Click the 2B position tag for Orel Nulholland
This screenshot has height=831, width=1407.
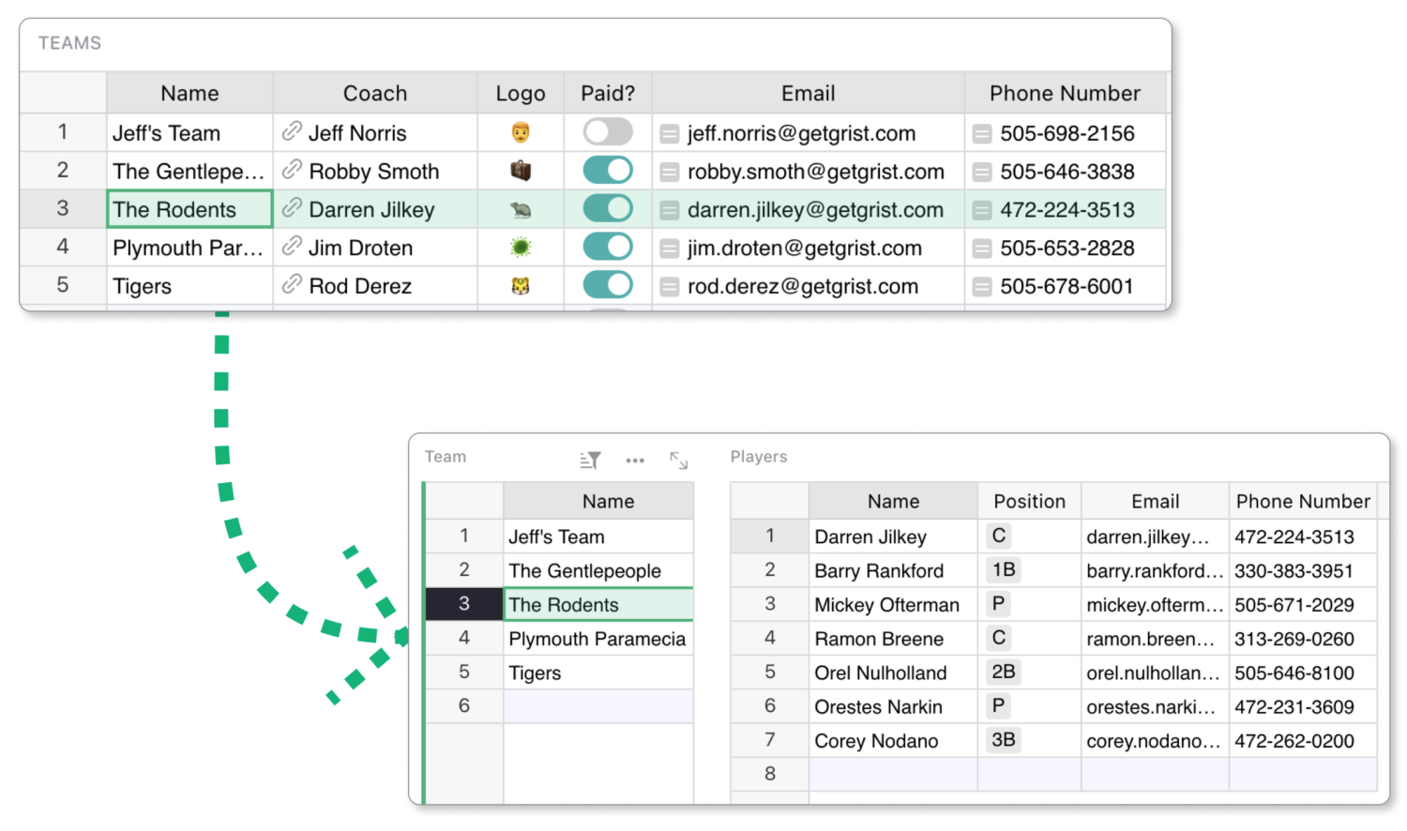click(x=1004, y=672)
